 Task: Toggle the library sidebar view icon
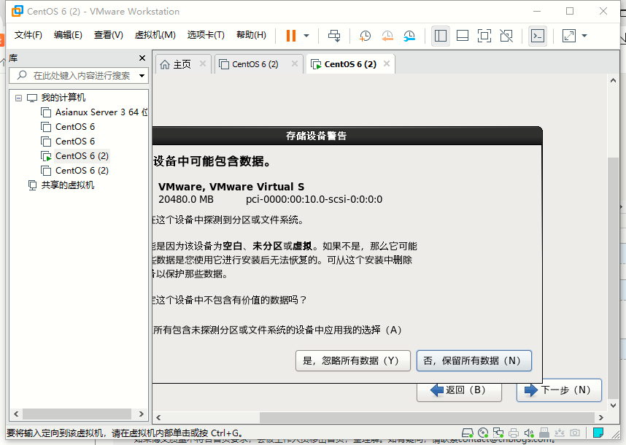(441, 36)
